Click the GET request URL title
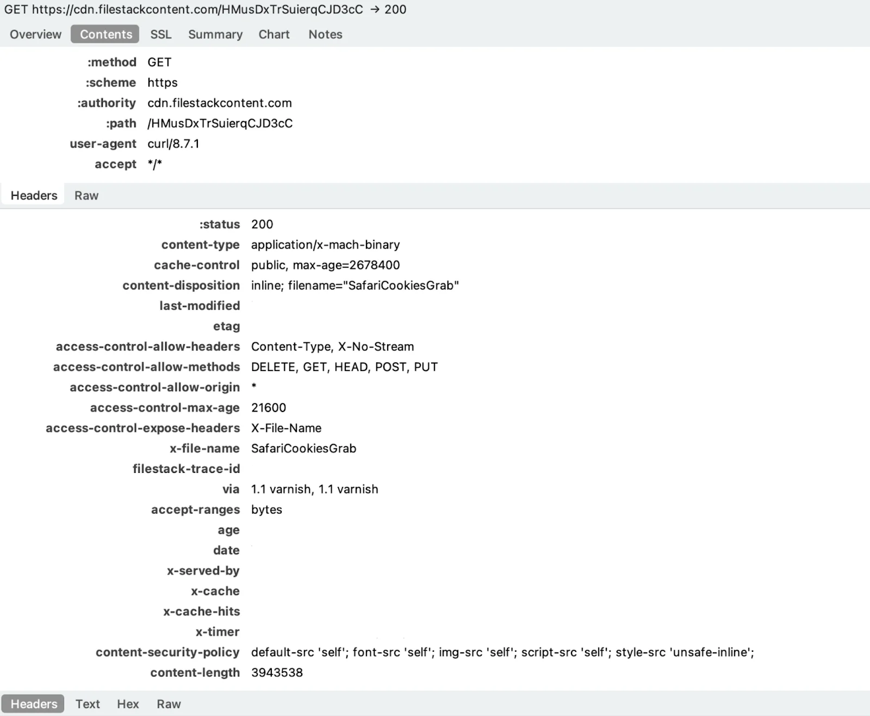870x716 pixels. click(205, 10)
